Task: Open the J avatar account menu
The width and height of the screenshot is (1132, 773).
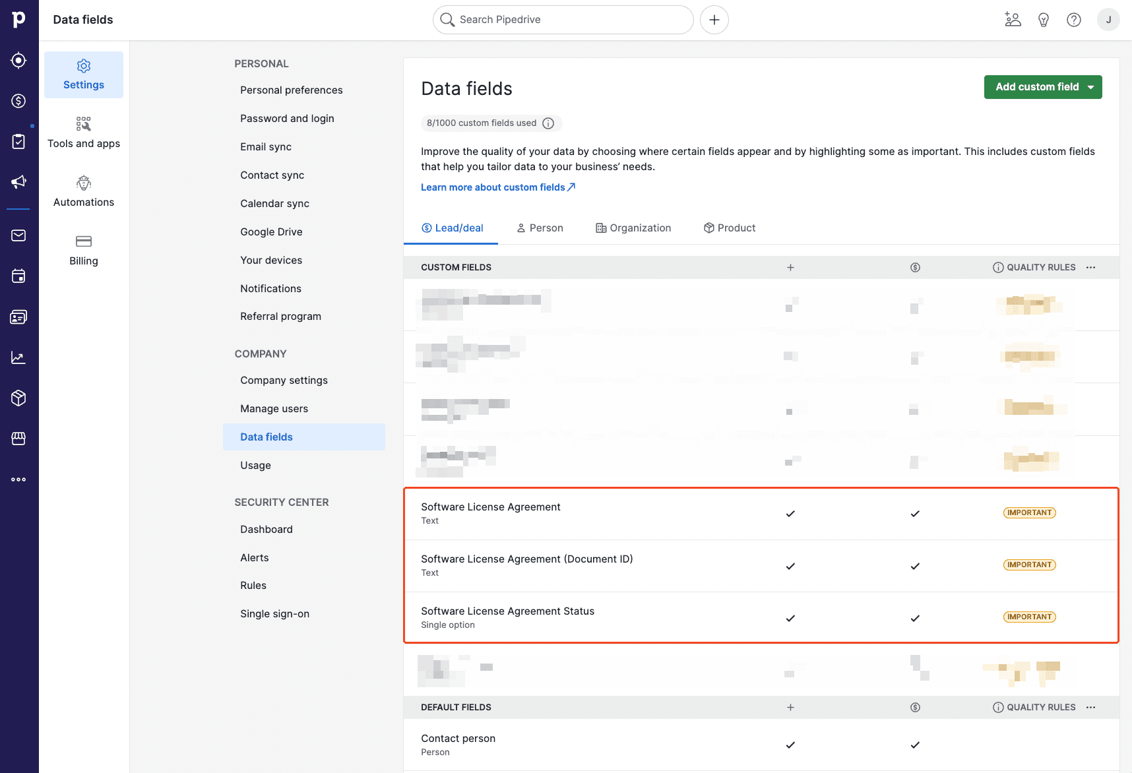Action: [1109, 19]
